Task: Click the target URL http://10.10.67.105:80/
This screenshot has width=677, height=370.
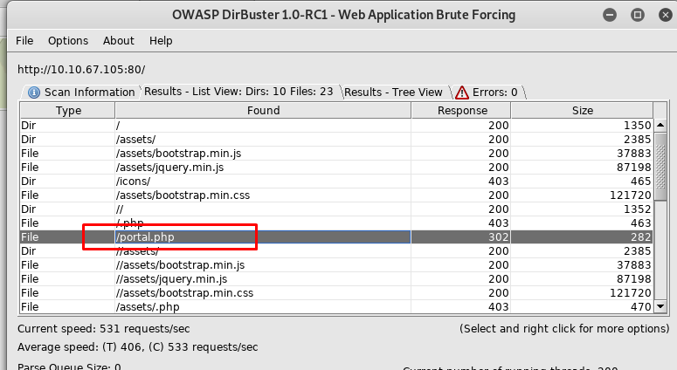Action: [81, 70]
